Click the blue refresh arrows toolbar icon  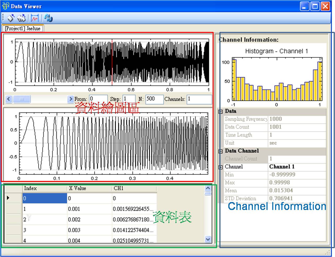(x=48, y=18)
